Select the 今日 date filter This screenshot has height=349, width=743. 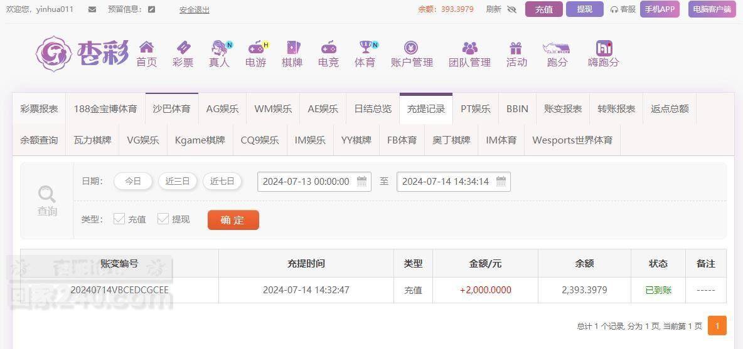pos(133,181)
